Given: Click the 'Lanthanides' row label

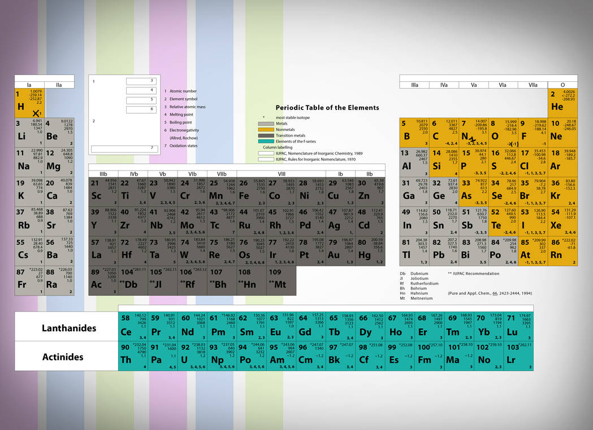Looking at the screenshot, I should point(69,328).
